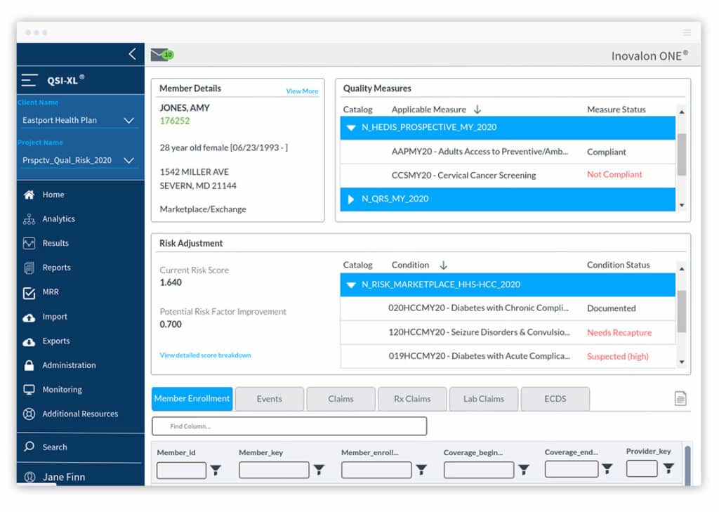
Task: Click the Additional Resources lifebuoy icon
Action: 29,414
